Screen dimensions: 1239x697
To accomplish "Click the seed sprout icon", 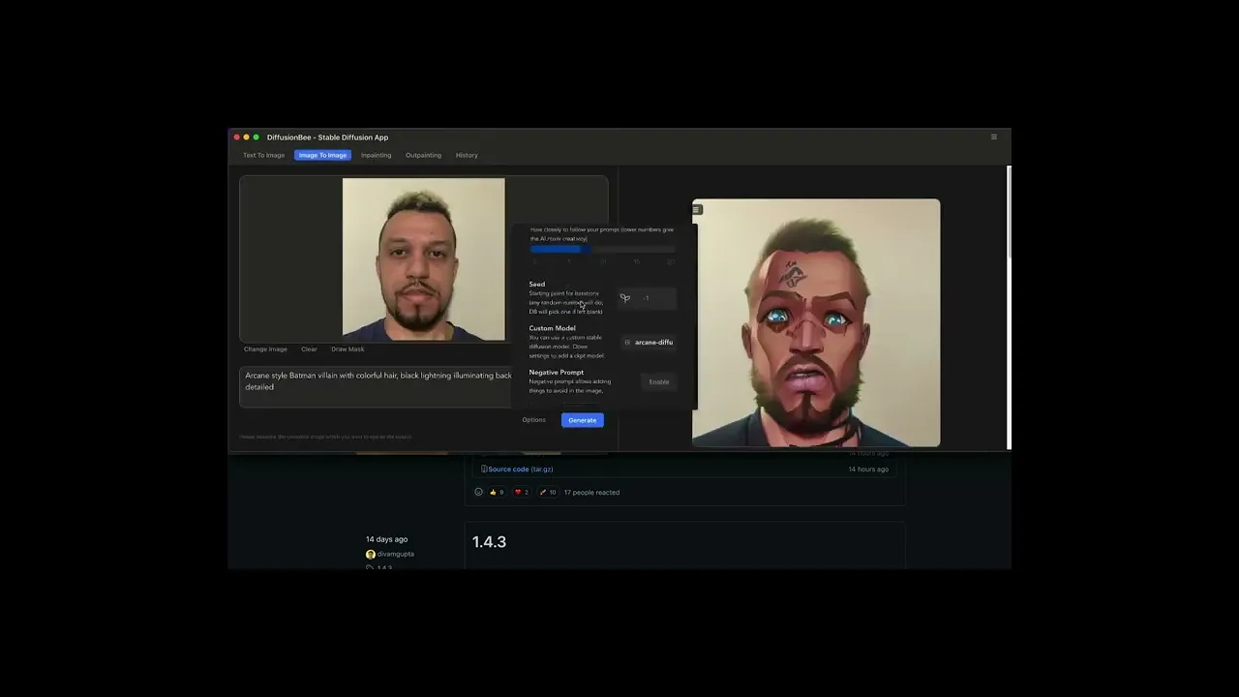I will [625, 298].
